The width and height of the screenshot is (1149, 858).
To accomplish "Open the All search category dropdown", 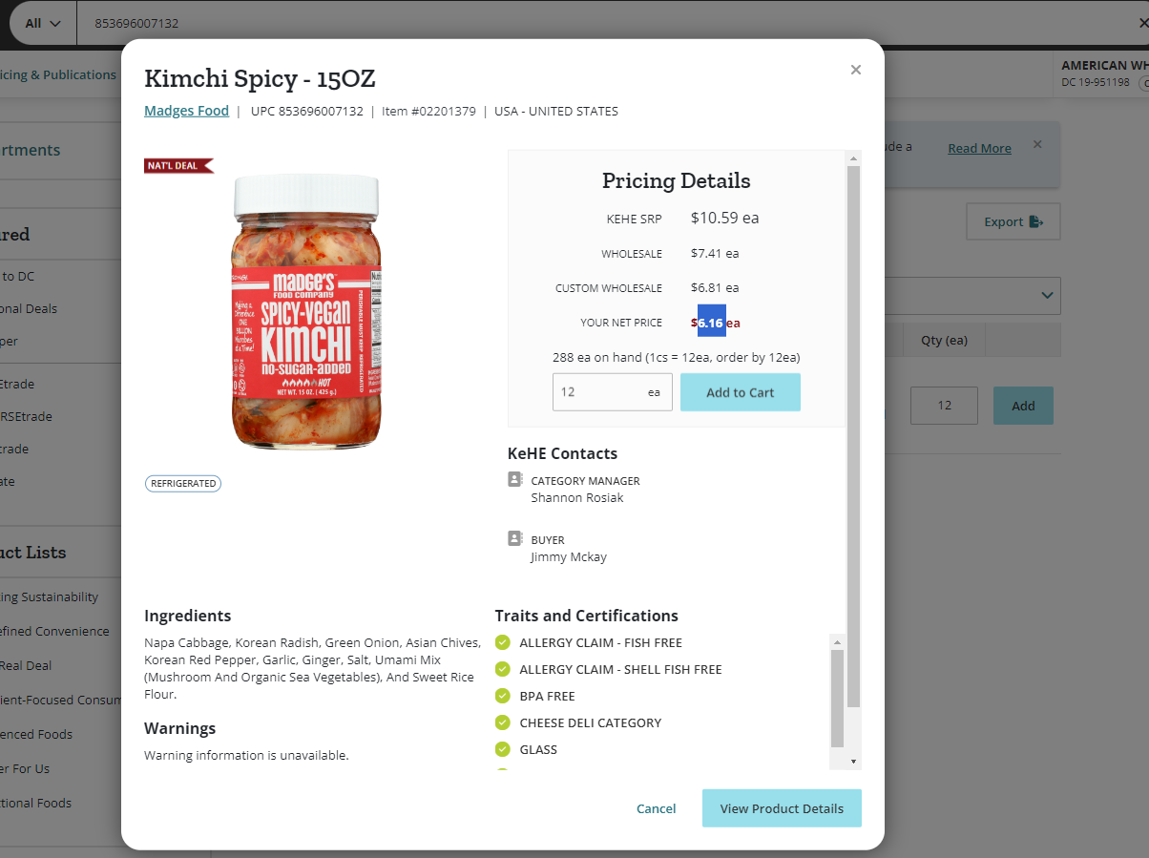I will [43, 23].
